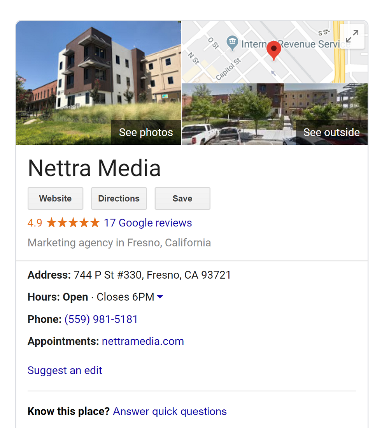389x428 pixels.
Task: Click the Nettra Media title heading
Action: [95, 168]
